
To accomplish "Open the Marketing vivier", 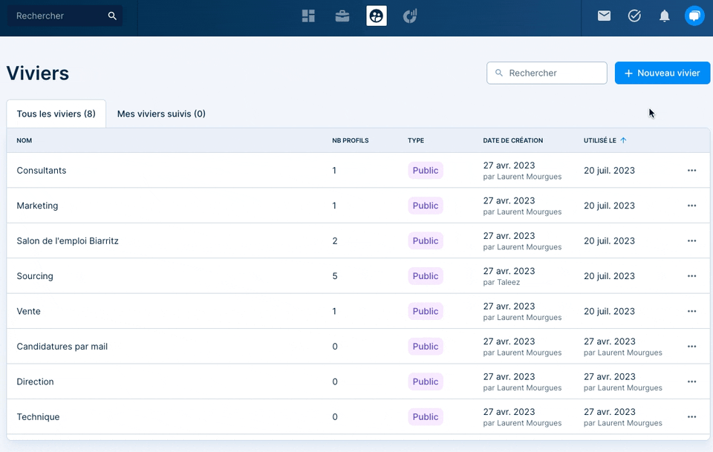I will pos(37,206).
